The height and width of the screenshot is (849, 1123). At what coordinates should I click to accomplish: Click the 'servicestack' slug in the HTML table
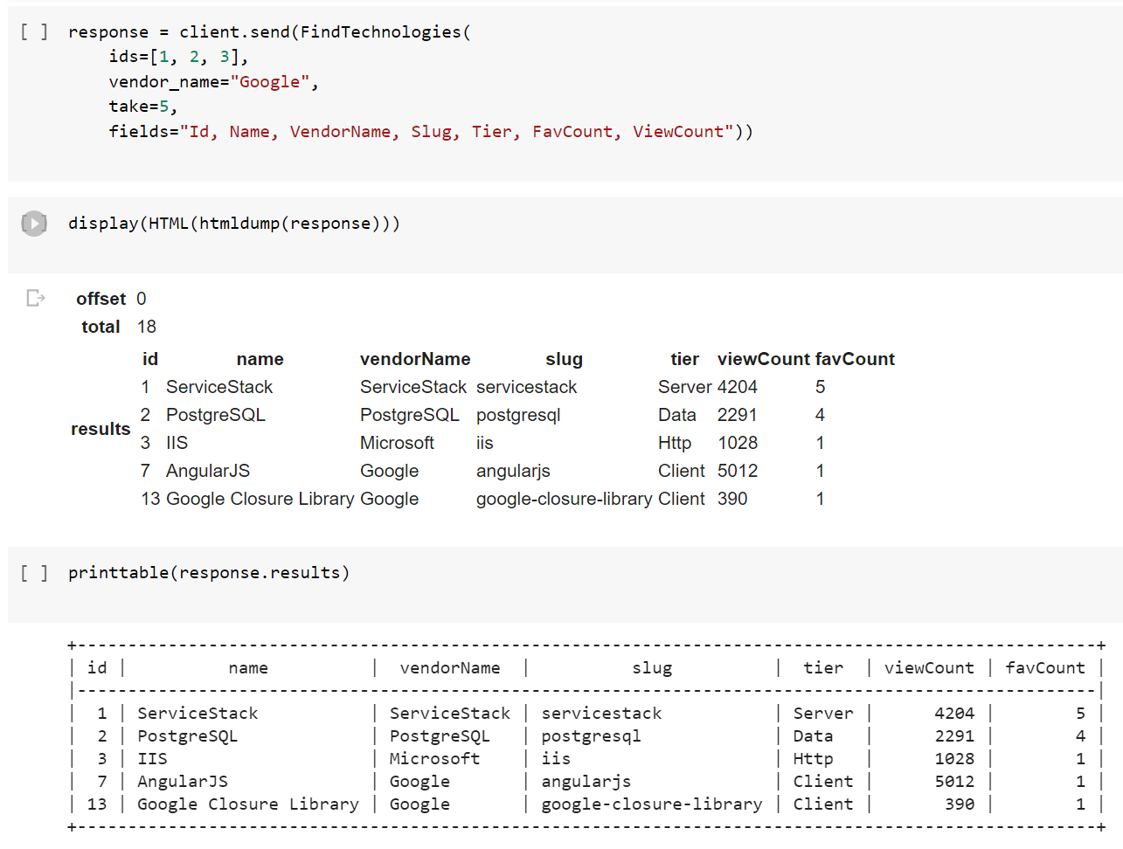click(527, 387)
